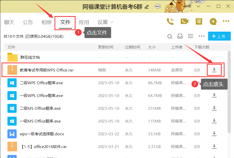The height and width of the screenshot is (158, 234).
Task: Download 教育考试专用版WPS Office.rar
Action: pos(214,70)
